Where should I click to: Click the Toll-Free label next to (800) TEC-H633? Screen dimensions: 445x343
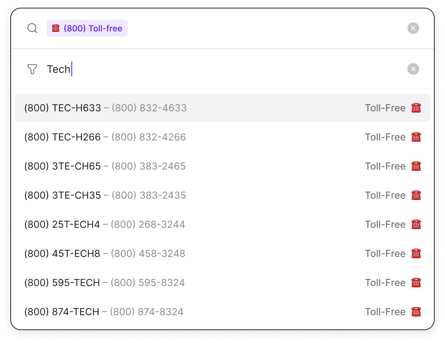pyautogui.click(x=385, y=108)
